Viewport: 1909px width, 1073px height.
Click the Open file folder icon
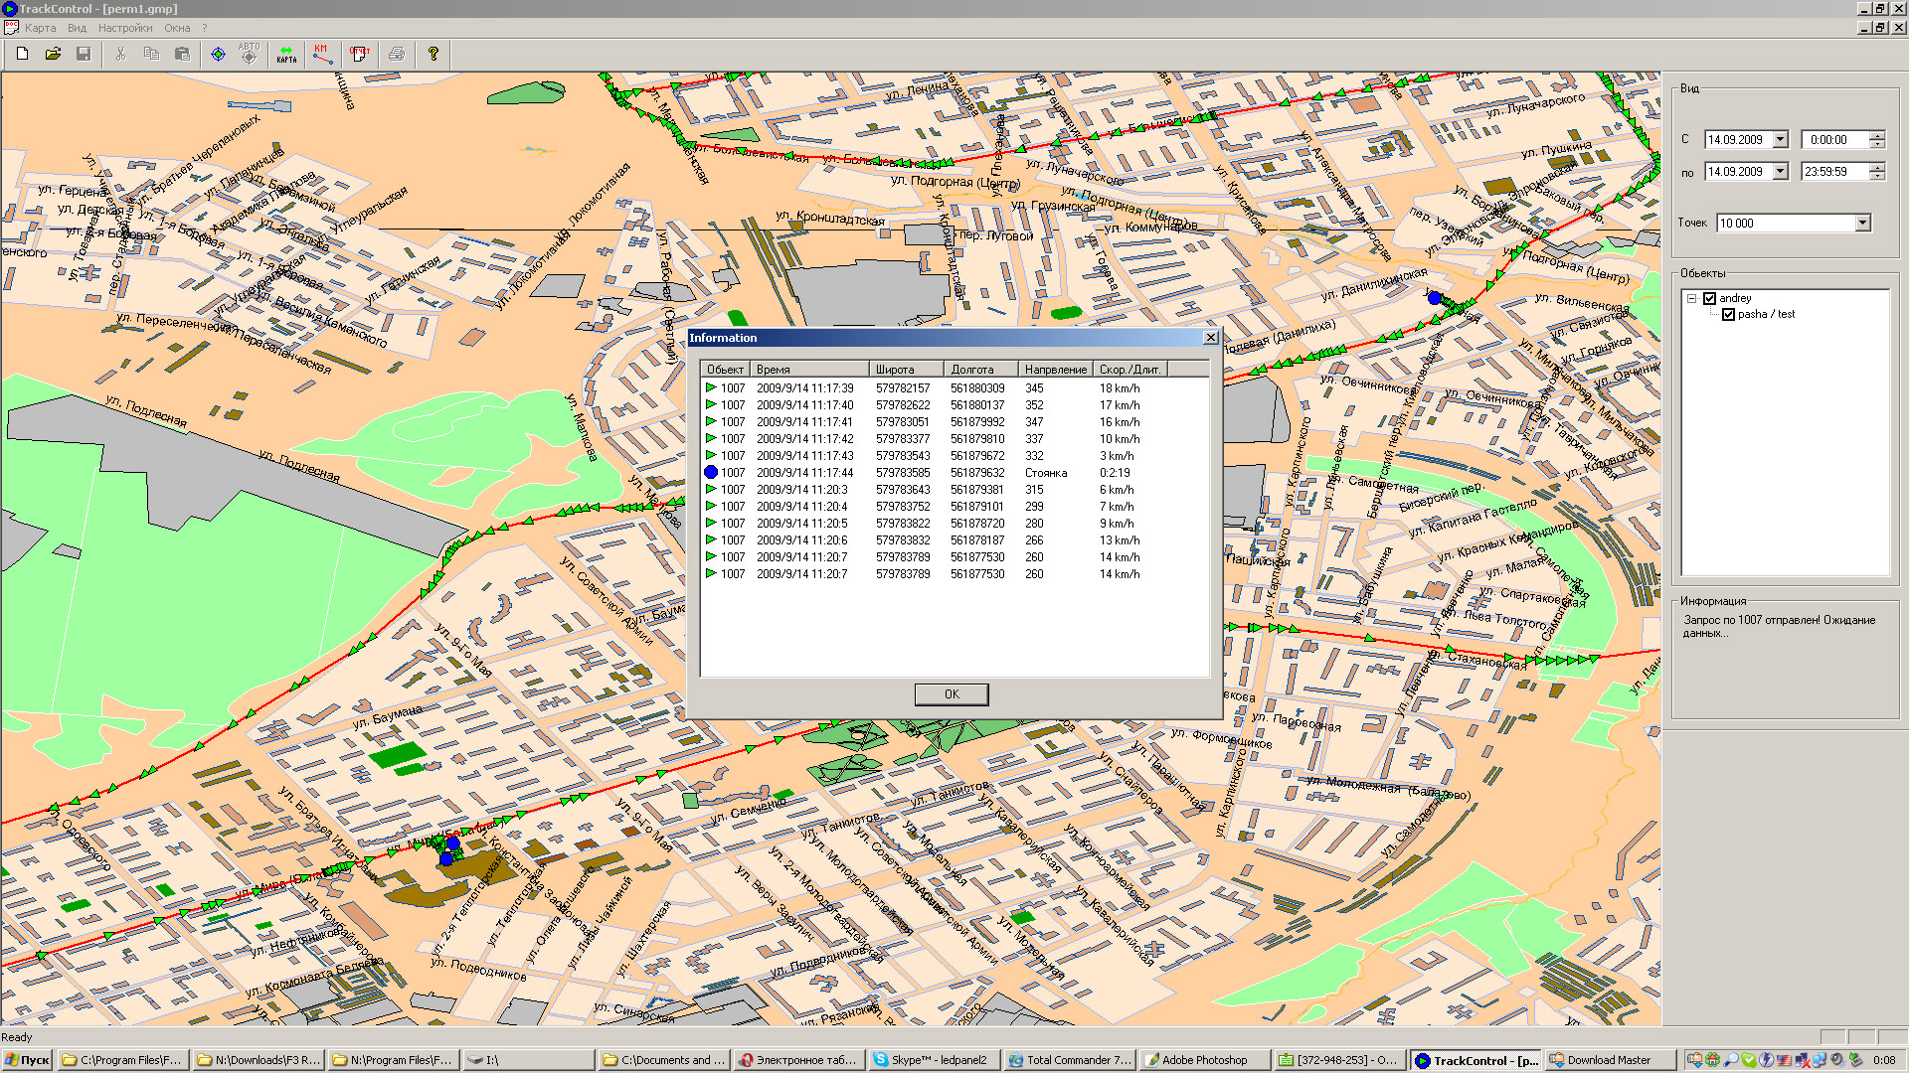[x=53, y=54]
